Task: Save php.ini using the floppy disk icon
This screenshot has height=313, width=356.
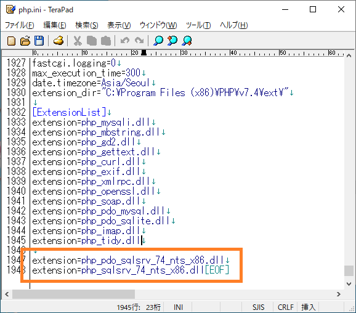Action: point(39,41)
